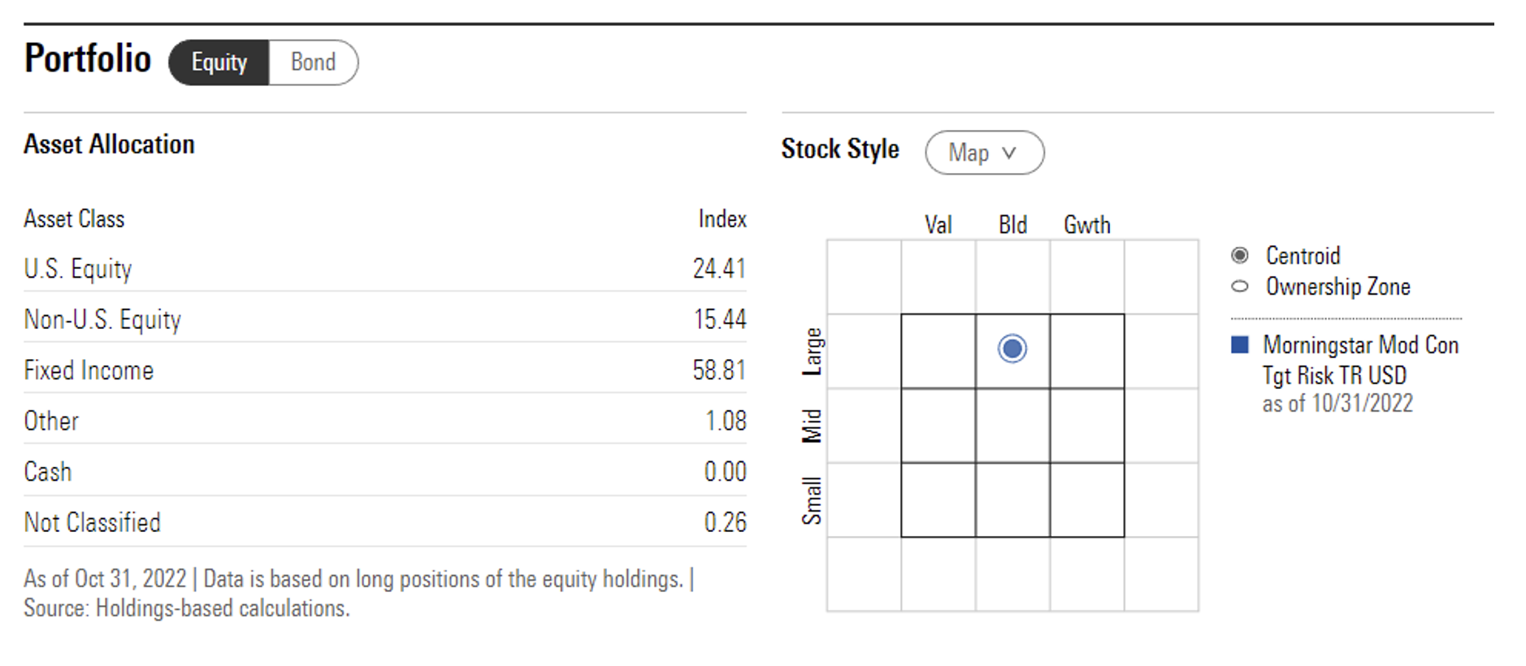The width and height of the screenshot is (1526, 666).
Task: Click the Bld column header
Action: (x=1012, y=224)
